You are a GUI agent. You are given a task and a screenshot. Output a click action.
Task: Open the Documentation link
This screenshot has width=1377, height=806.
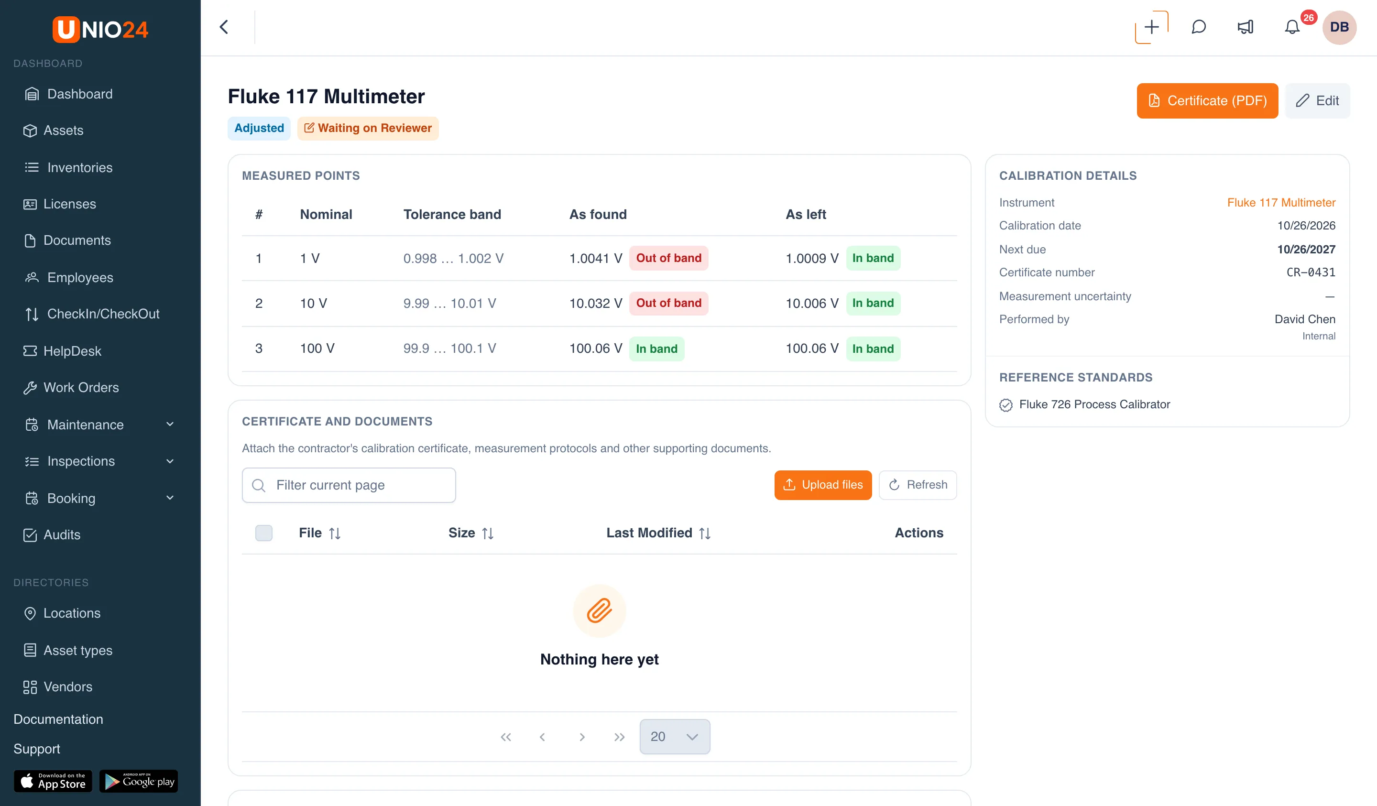pyautogui.click(x=58, y=719)
